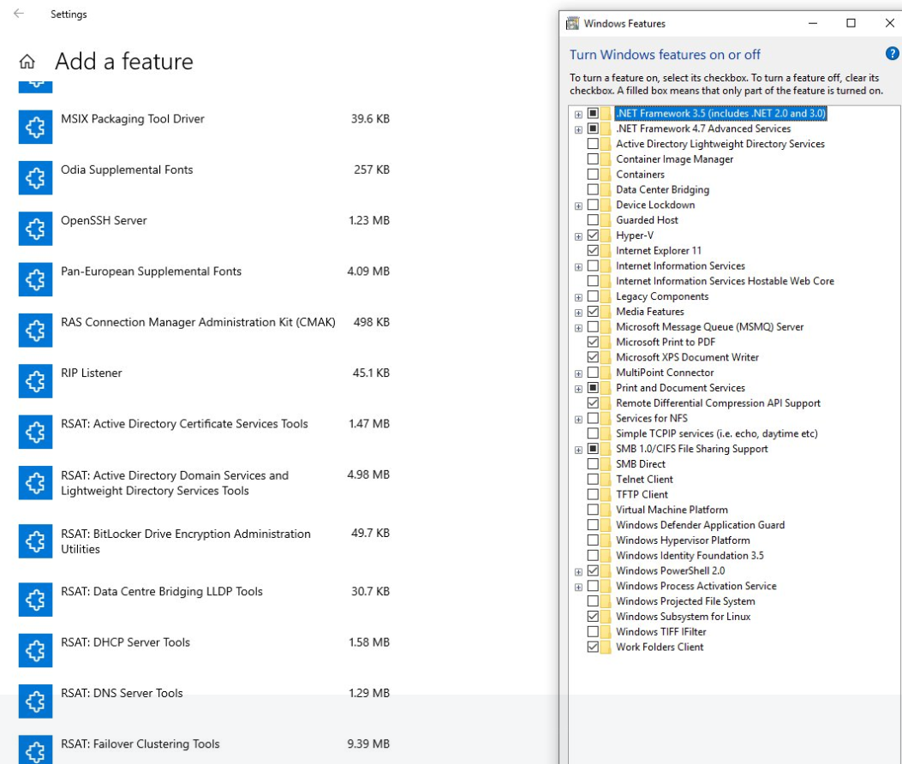902x764 pixels.
Task: Expand .NET Framework 4.7 Advanced Services
Action: 578,129
